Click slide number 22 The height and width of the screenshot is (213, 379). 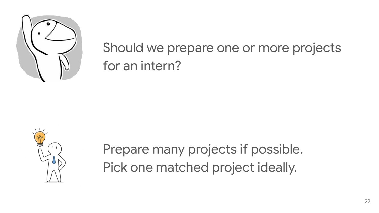pos(367,201)
